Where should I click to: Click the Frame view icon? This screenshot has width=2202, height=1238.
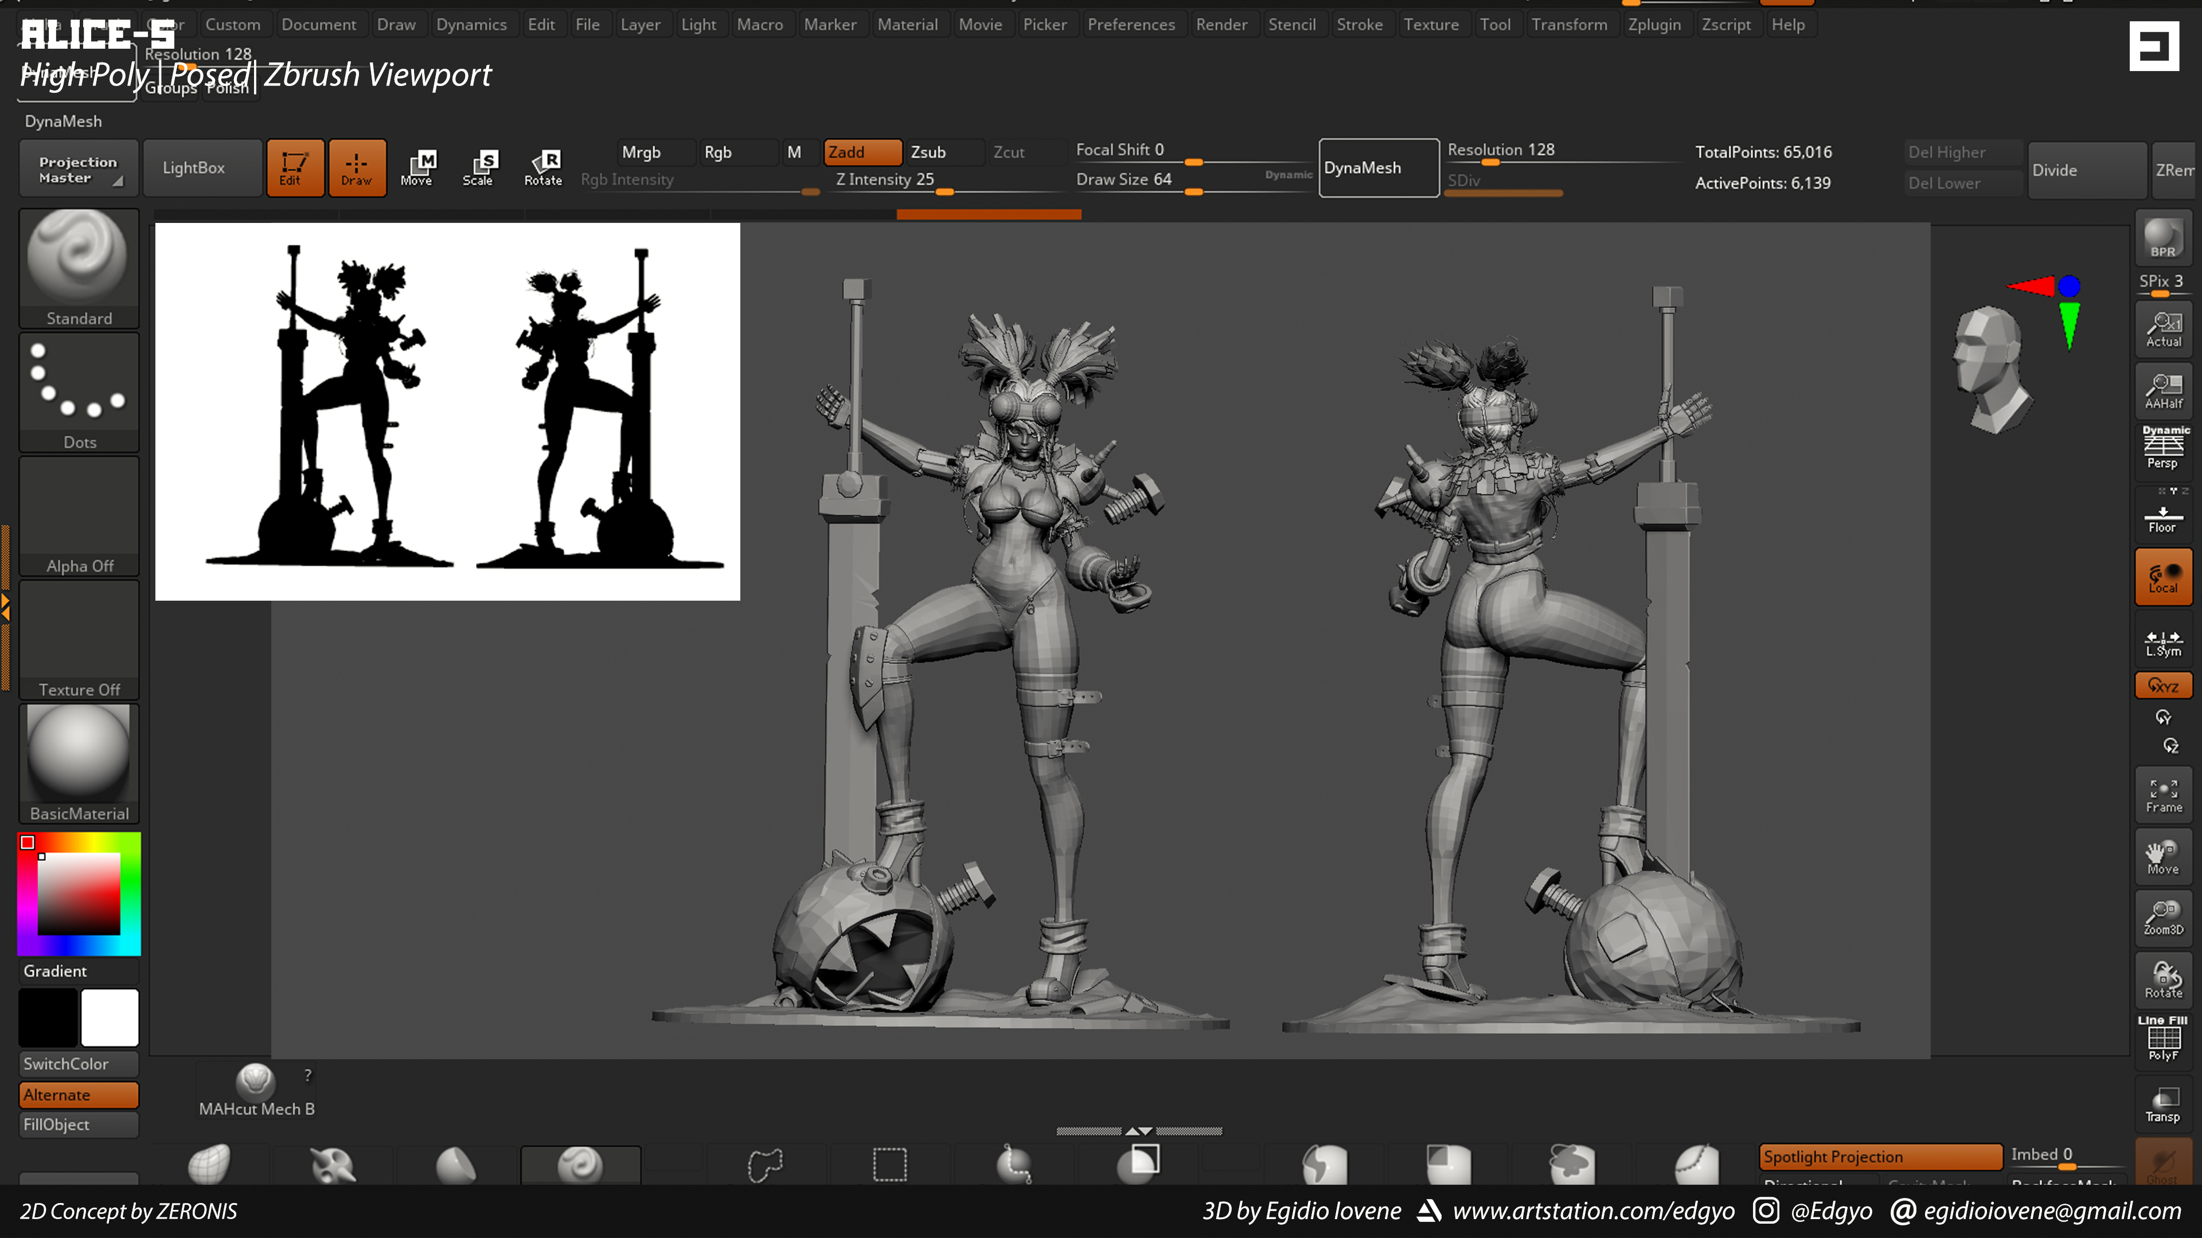[x=2162, y=796]
